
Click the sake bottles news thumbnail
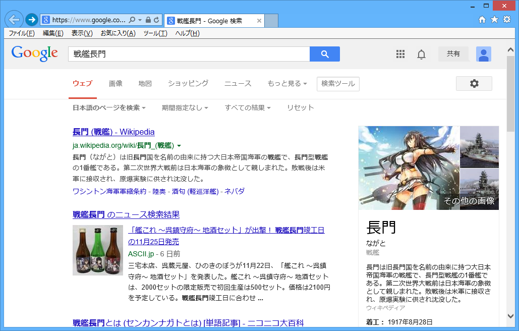click(98, 250)
